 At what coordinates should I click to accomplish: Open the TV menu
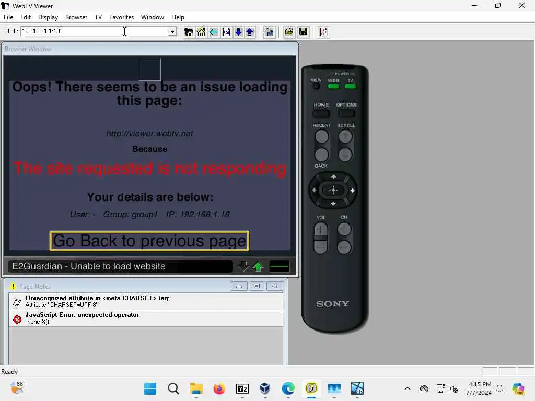pos(98,17)
